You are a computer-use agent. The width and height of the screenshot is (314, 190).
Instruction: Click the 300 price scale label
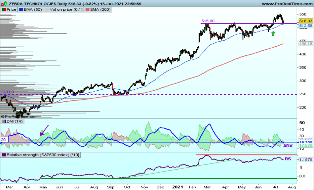303,81
